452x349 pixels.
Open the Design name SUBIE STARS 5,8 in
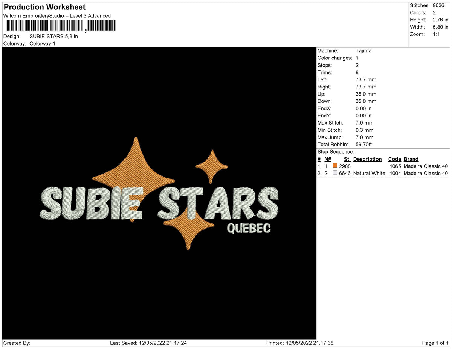click(x=53, y=37)
